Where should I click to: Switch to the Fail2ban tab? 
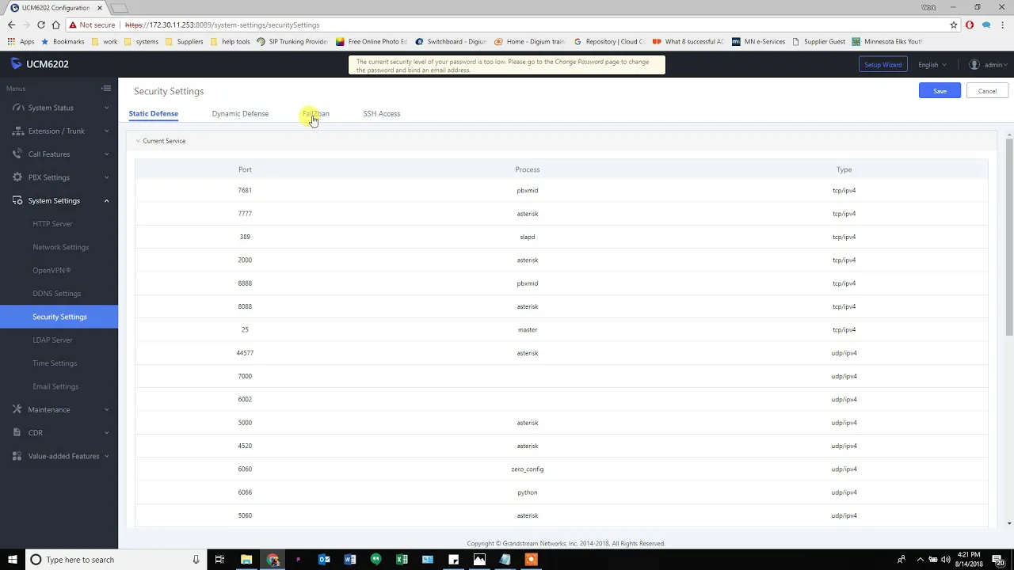[315, 113]
